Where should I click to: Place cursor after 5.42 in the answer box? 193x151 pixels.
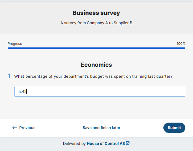27,92
